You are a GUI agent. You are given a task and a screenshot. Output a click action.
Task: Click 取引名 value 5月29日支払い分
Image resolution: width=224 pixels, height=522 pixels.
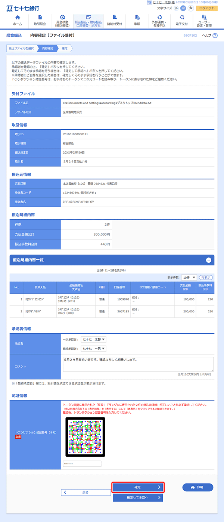75,161
